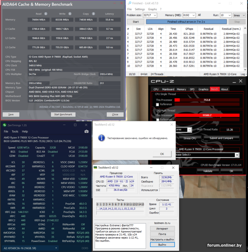Open the CPU-Z threads dropdown beside Multi Thread Ratio
The height and width of the screenshot is (252, 248).
[x=189, y=129]
